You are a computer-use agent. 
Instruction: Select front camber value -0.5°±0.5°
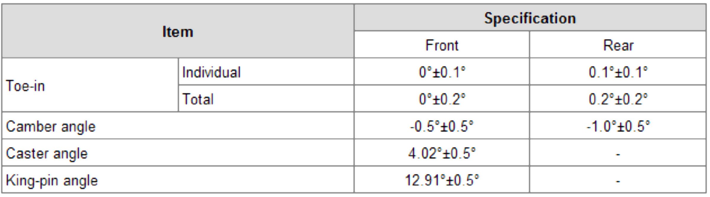pos(442,126)
